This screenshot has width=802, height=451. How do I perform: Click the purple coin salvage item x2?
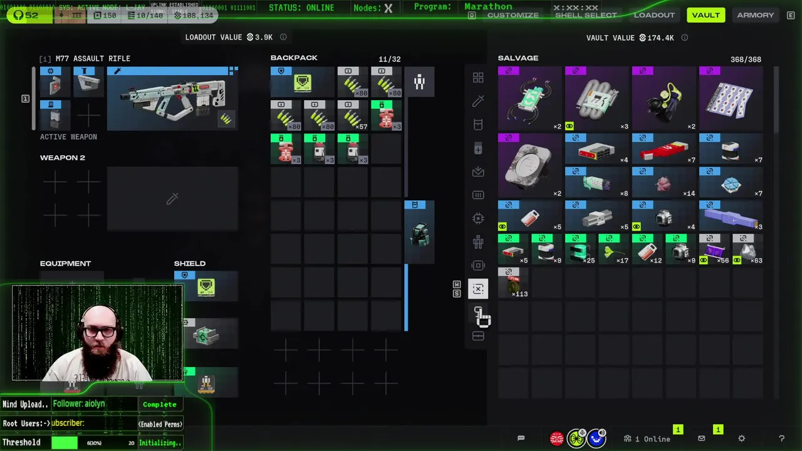coord(530,166)
